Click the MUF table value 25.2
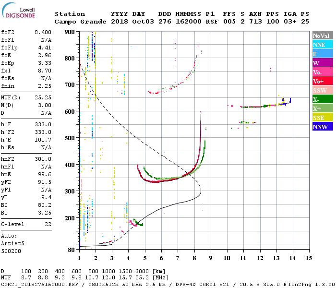 click(x=142, y=278)
